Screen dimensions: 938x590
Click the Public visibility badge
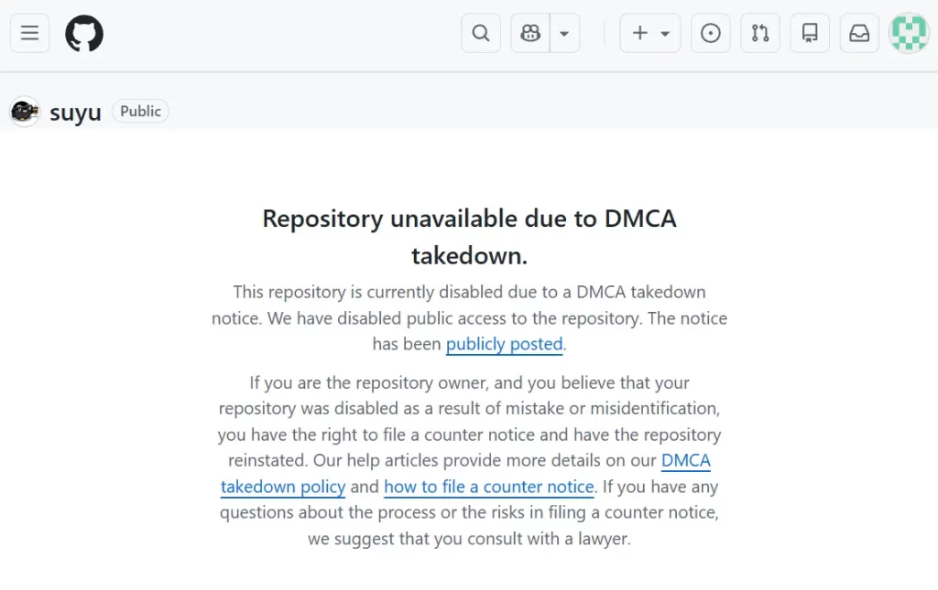point(140,111)
